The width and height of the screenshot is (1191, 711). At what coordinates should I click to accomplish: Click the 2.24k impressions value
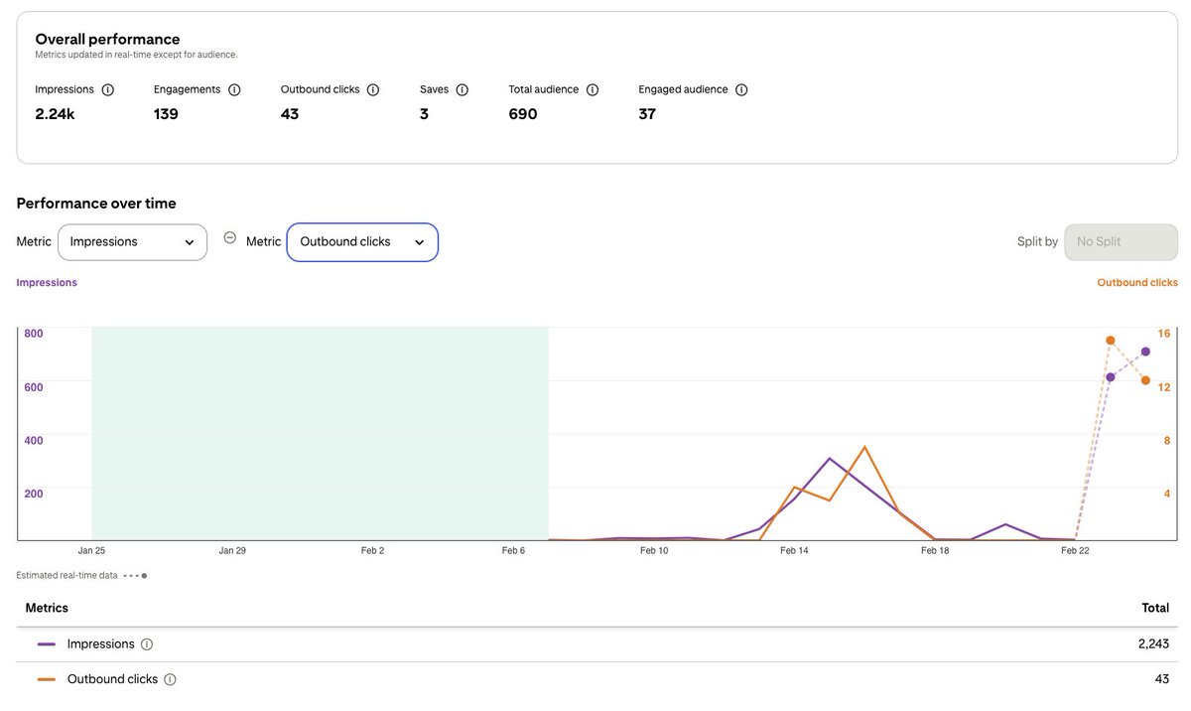55,114
